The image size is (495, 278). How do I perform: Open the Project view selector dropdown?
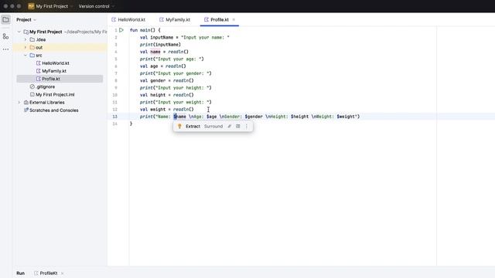coord(26,19)
